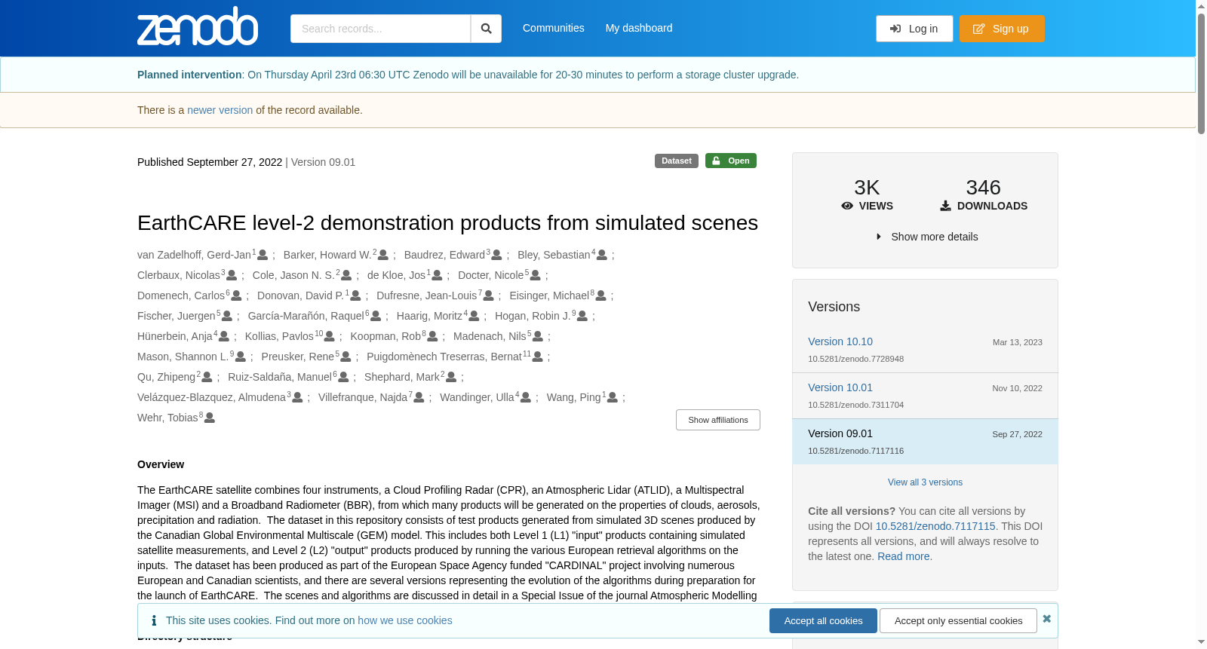1207x649 pixels.
Task: Click Accept all cookies
Action: pos(823,620)
